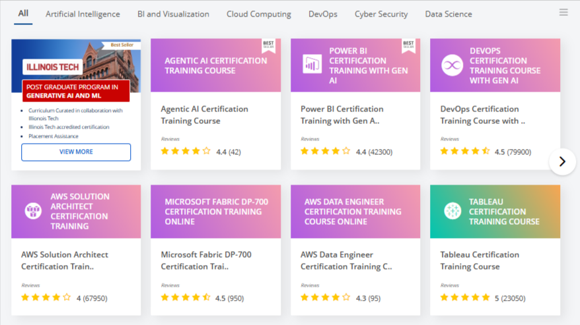The width and height of the screenshot is (580, 325).
Task: Select the All tab
Action: pos(23,14)
